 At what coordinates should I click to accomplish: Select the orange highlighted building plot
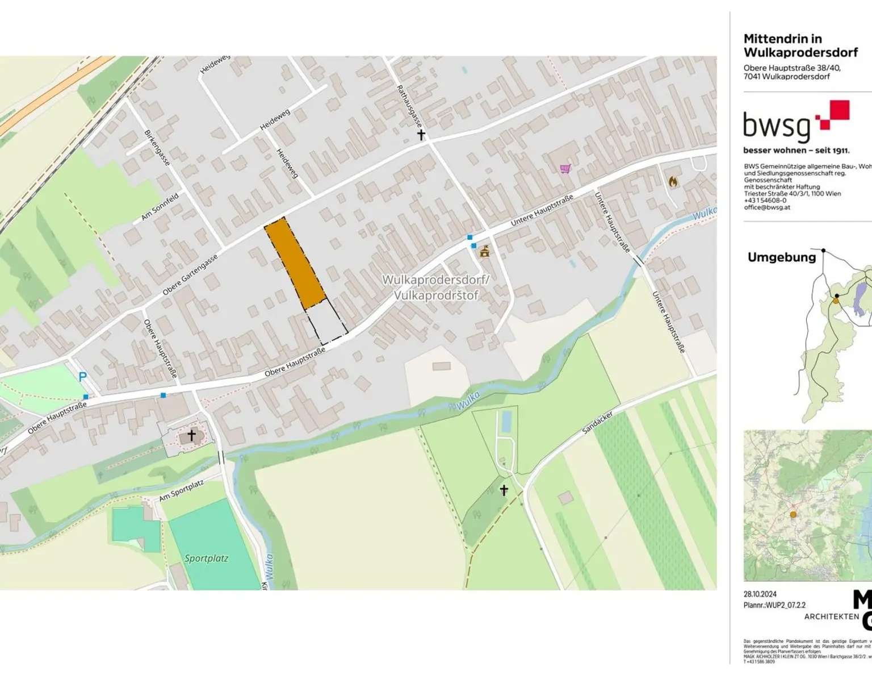tap(295, 262)
